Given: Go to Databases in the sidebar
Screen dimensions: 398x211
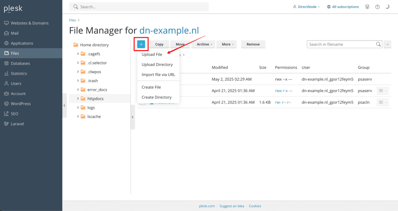Looking at the screenshot, I should pyautogui.click(x=20, y=63).
